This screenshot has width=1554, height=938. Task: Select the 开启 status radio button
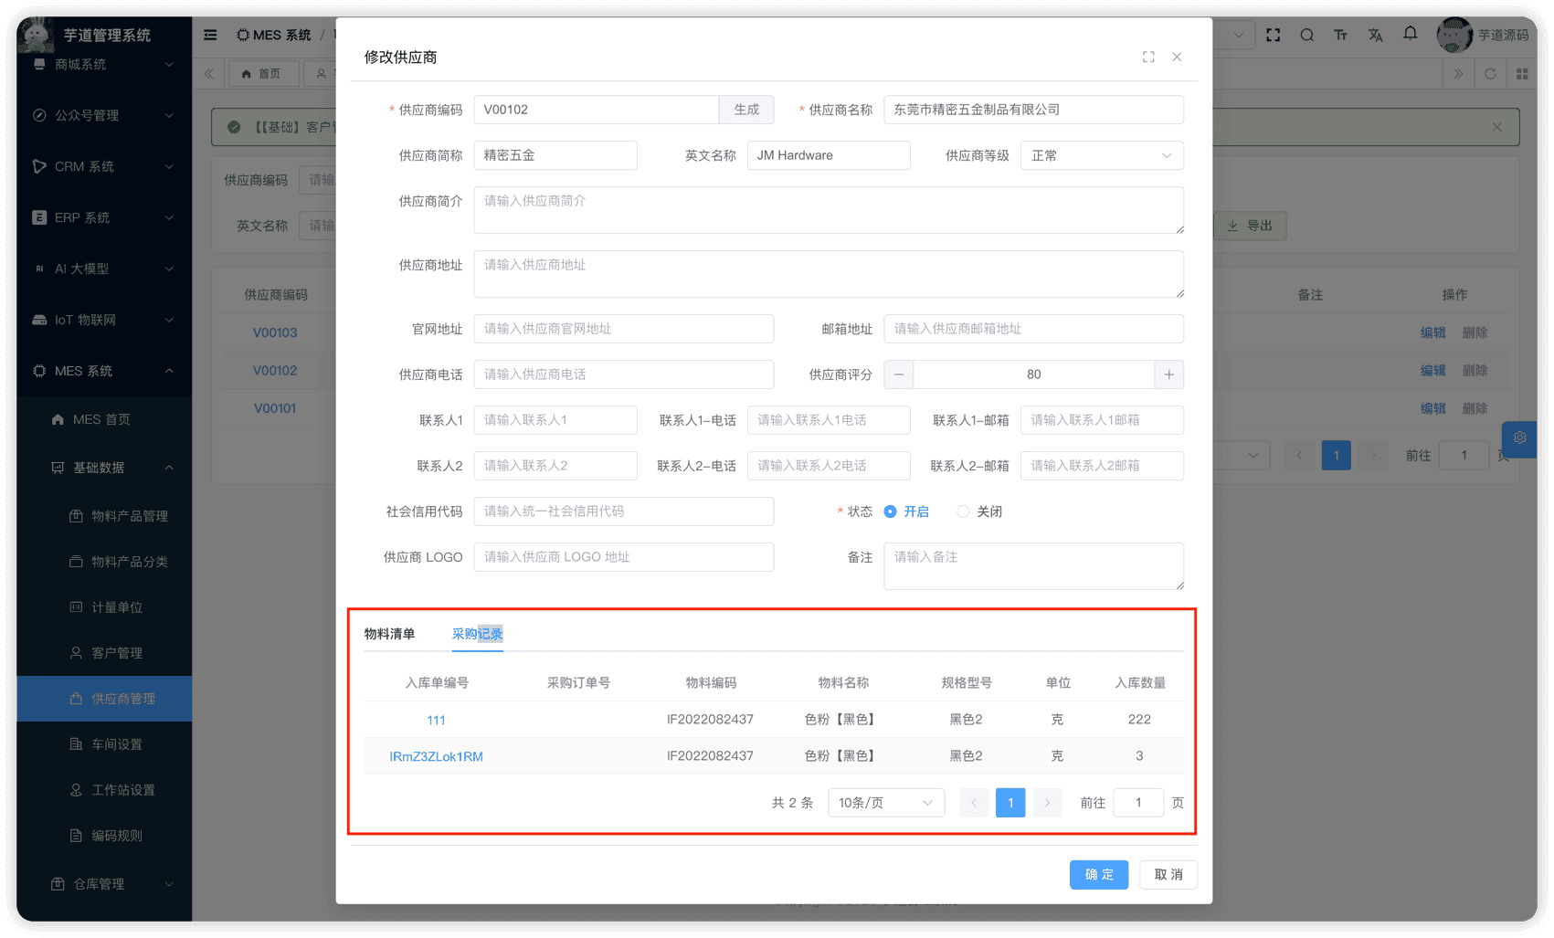point(890,511)
